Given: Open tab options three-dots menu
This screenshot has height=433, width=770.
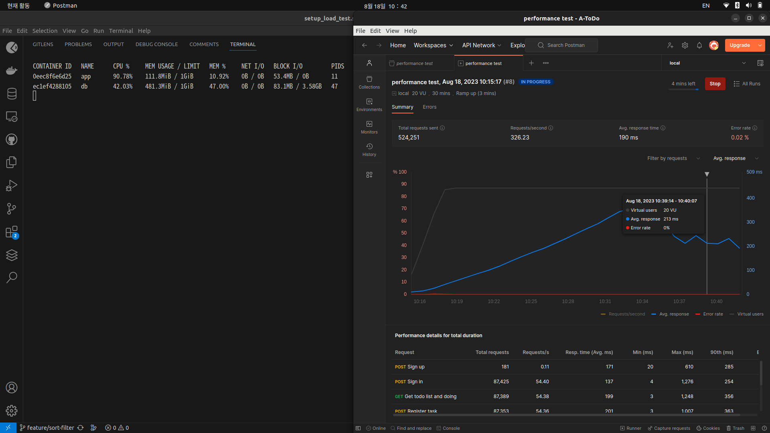Looking at the screenshot, I should pos(546,63).
